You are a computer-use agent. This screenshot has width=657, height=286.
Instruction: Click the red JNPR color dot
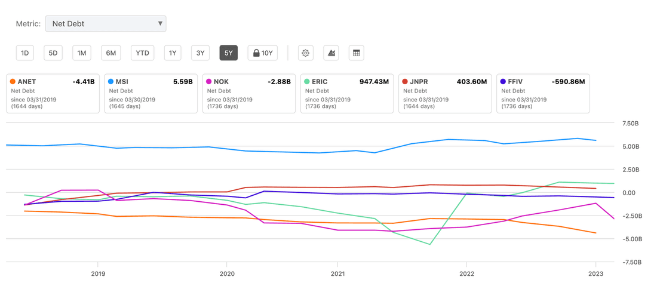tap(405, 82)
